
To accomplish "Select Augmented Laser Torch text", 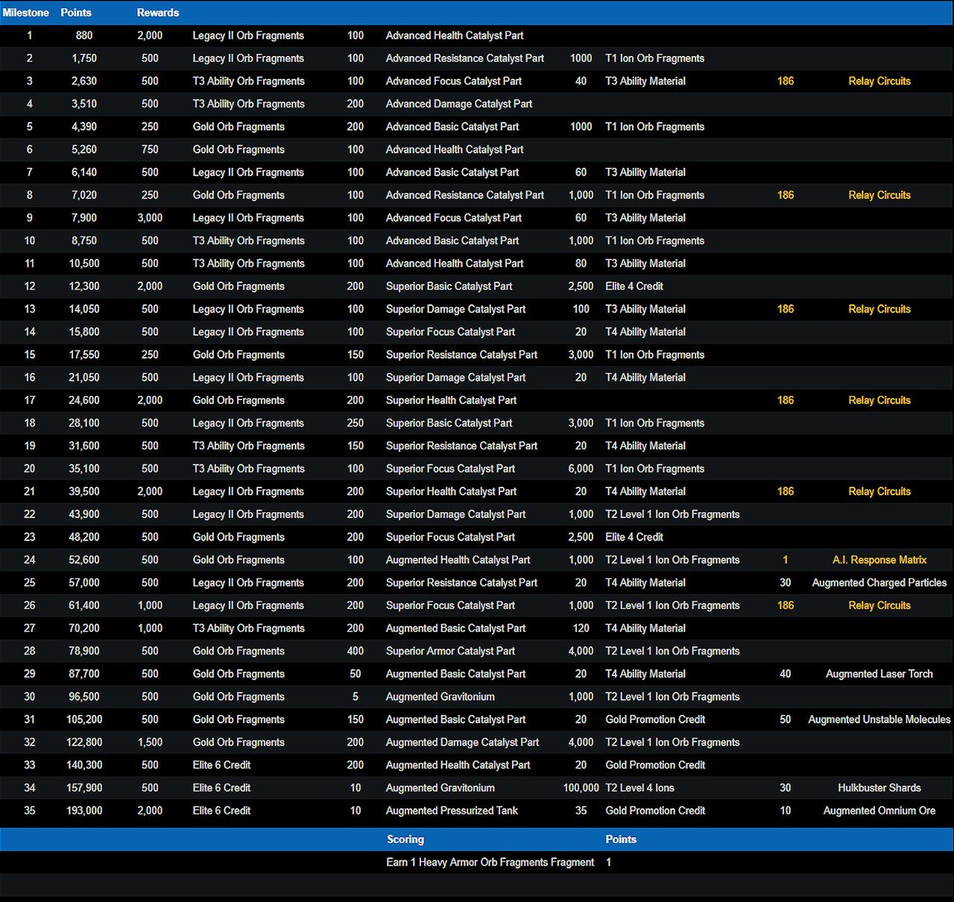I will coord(879,674).
